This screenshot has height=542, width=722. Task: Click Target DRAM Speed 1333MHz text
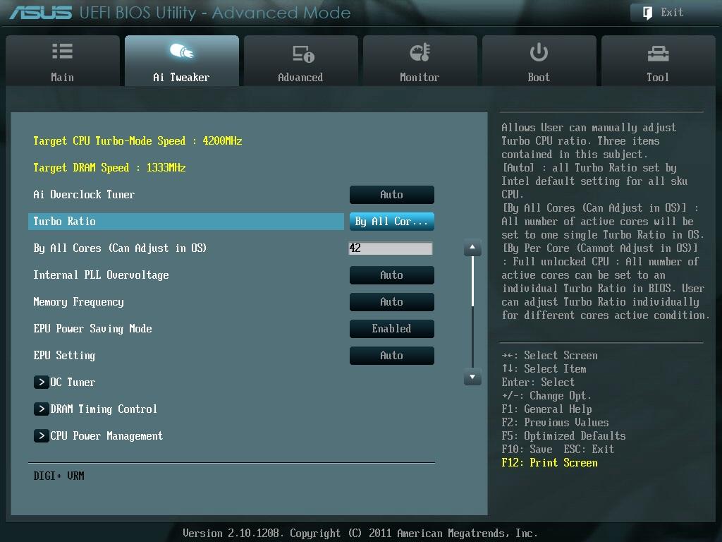109,167
